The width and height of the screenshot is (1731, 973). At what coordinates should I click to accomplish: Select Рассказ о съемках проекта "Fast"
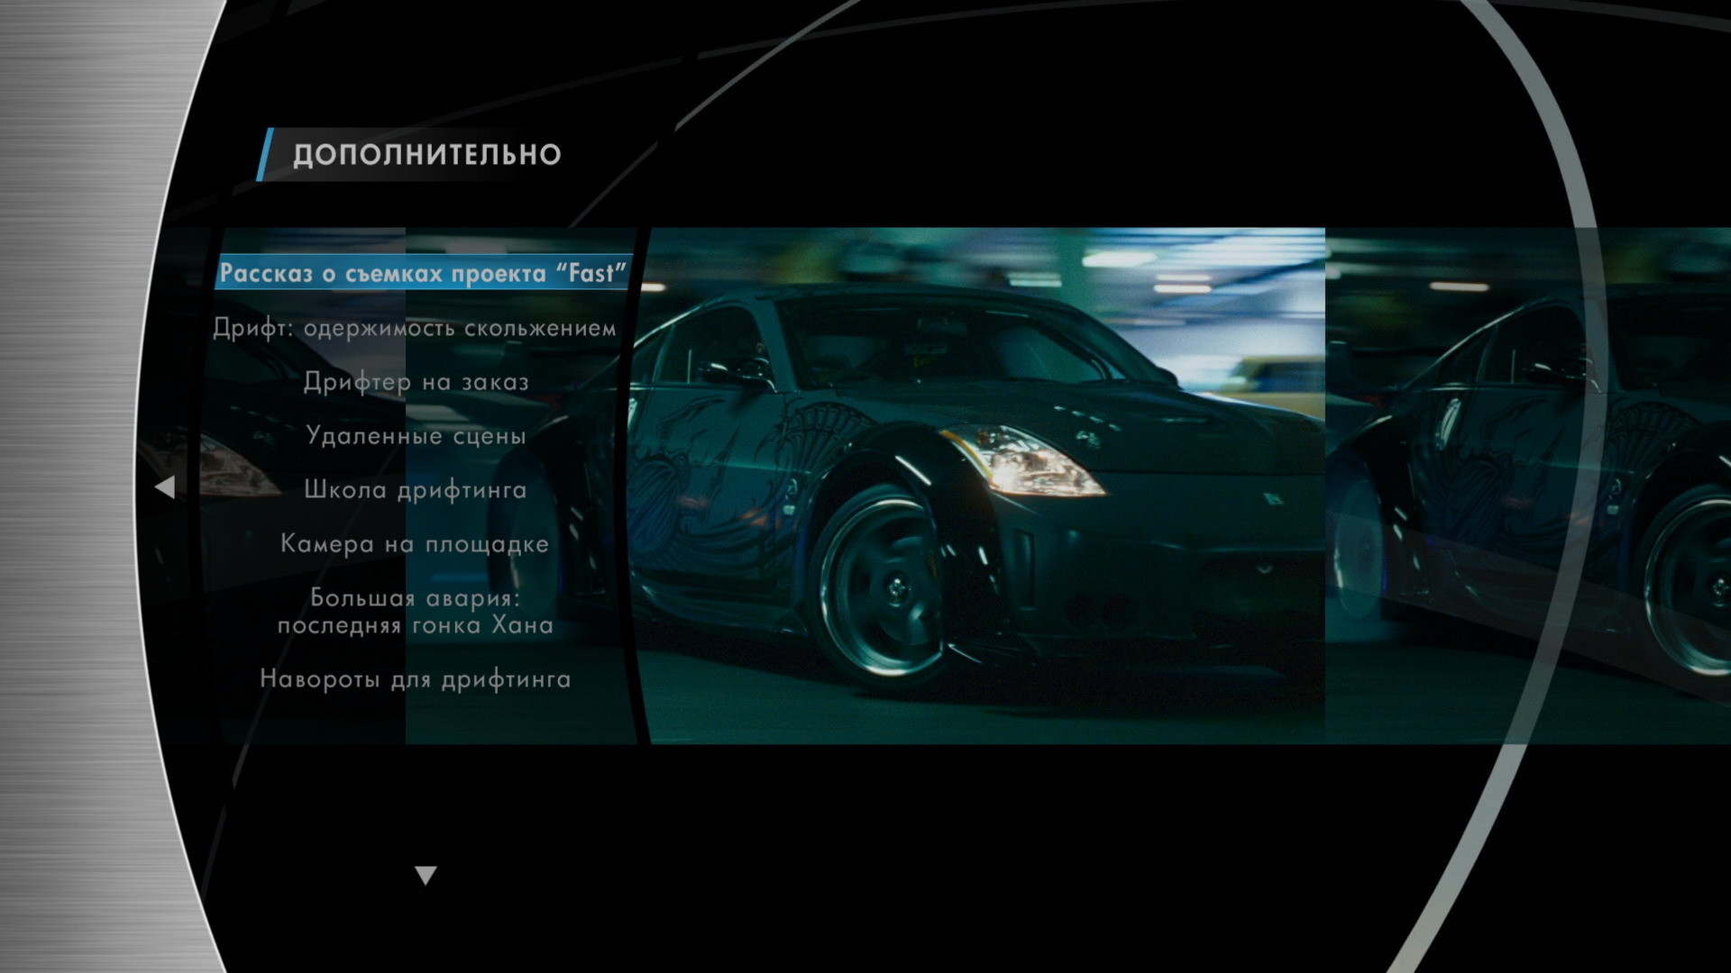coord(423,273)
